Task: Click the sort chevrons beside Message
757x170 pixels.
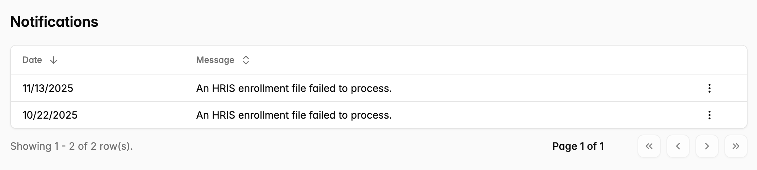Action: pos(246,60)
